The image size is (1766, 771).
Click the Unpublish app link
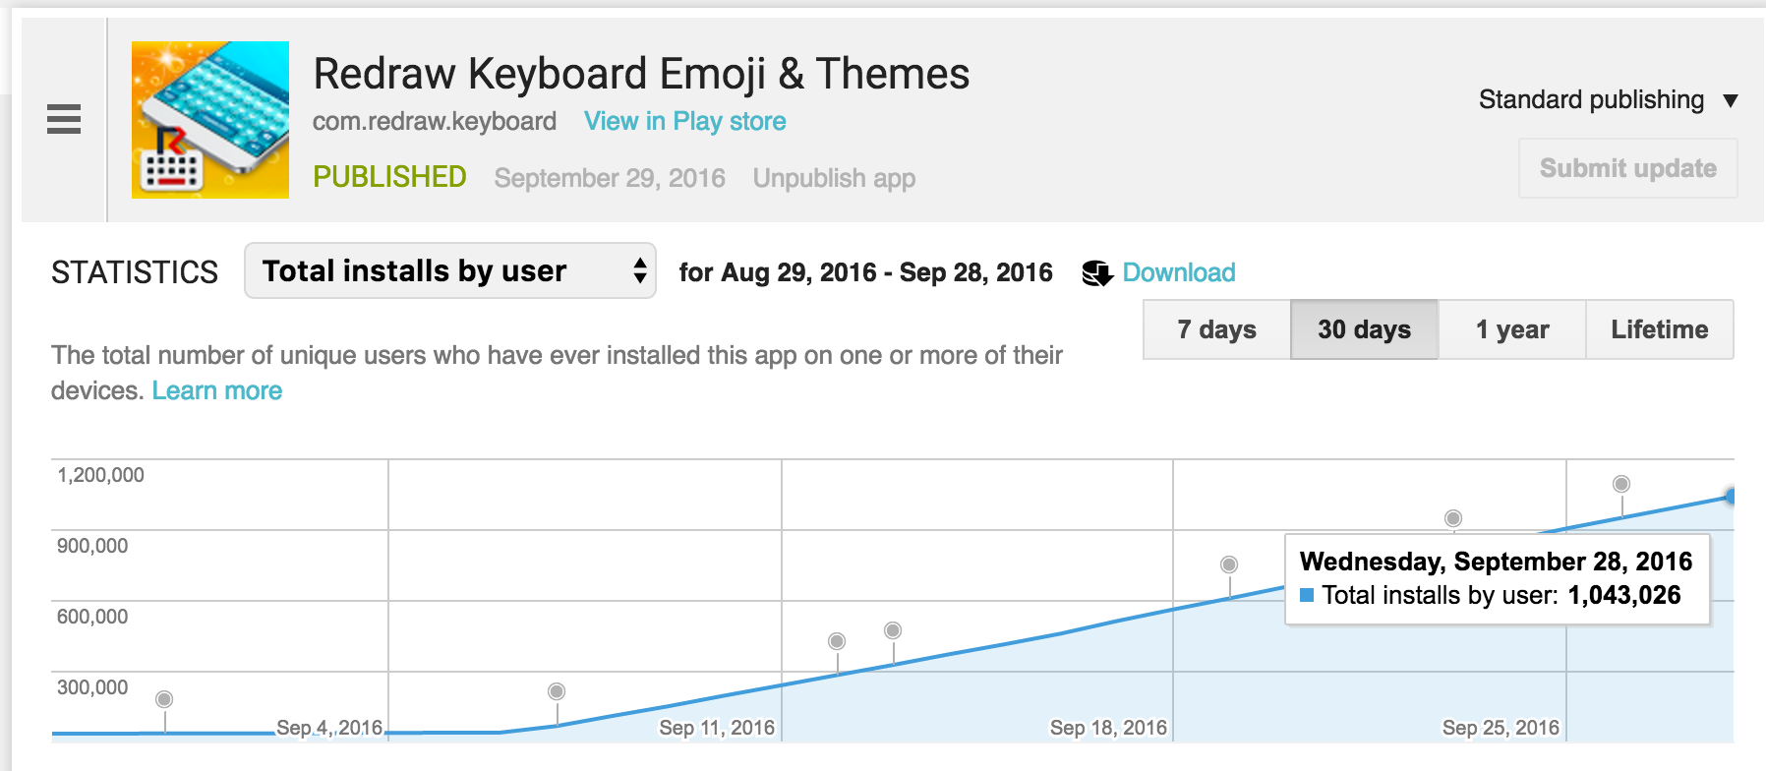tap(834, 178)
